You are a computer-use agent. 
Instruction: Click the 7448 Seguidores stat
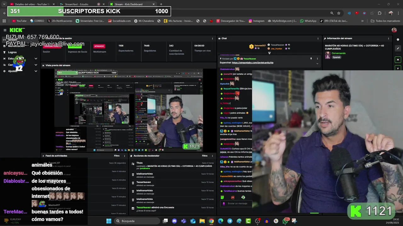(150, 48)
